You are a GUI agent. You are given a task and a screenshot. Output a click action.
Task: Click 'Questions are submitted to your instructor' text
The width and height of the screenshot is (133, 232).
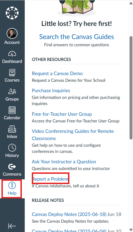(71, 169)
